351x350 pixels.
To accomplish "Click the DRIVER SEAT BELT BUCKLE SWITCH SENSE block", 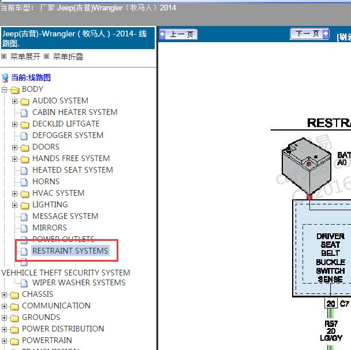I will [x=330, y=258].
